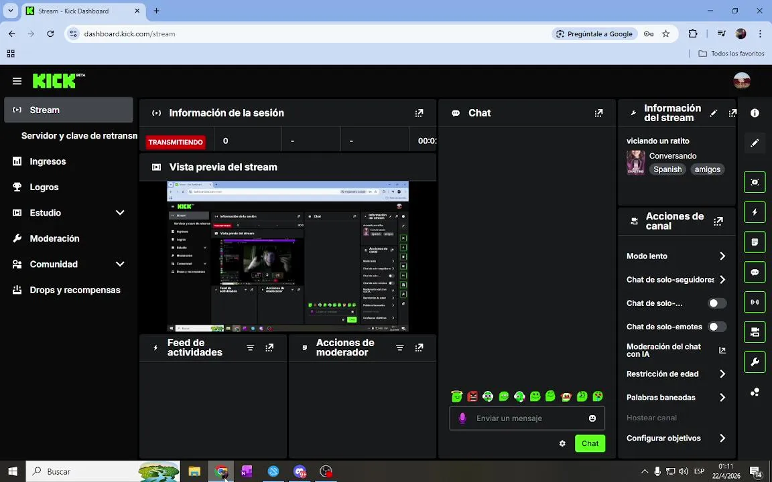
Task: Open the hamburger menu next to Kick logo
Action: point(17,81)
